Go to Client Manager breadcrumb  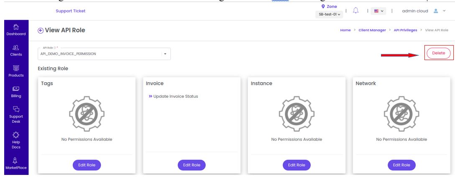click(372, 30)
